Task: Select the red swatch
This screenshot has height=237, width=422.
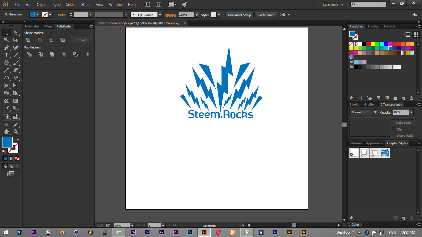Action: 369,44
